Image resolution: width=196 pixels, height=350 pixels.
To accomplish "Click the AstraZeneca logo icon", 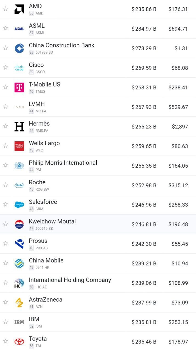I will coord(19,302).
